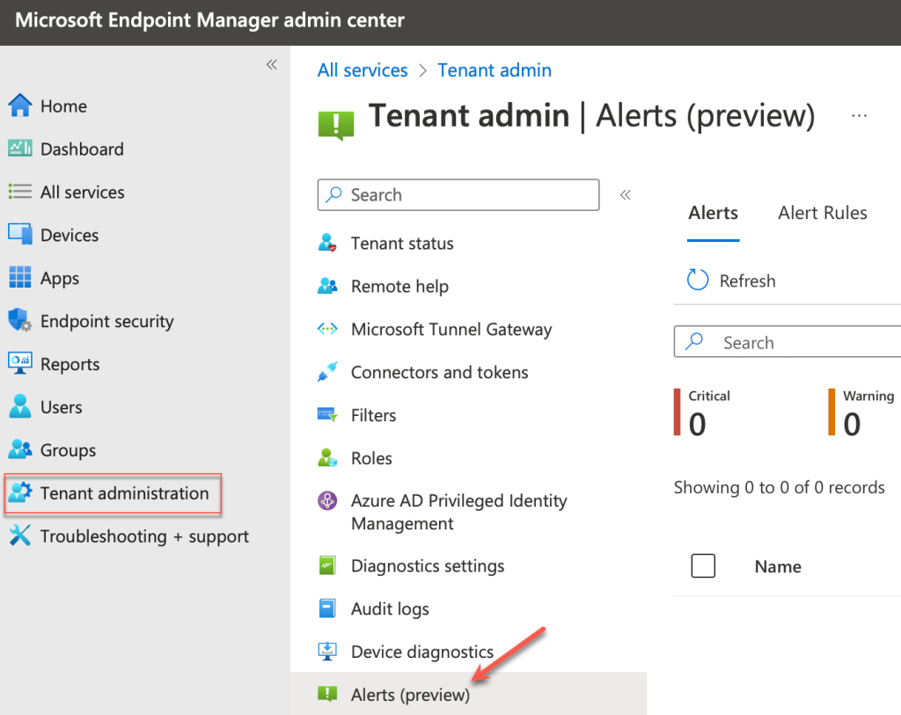Click the All services list icon

point(20,191)
